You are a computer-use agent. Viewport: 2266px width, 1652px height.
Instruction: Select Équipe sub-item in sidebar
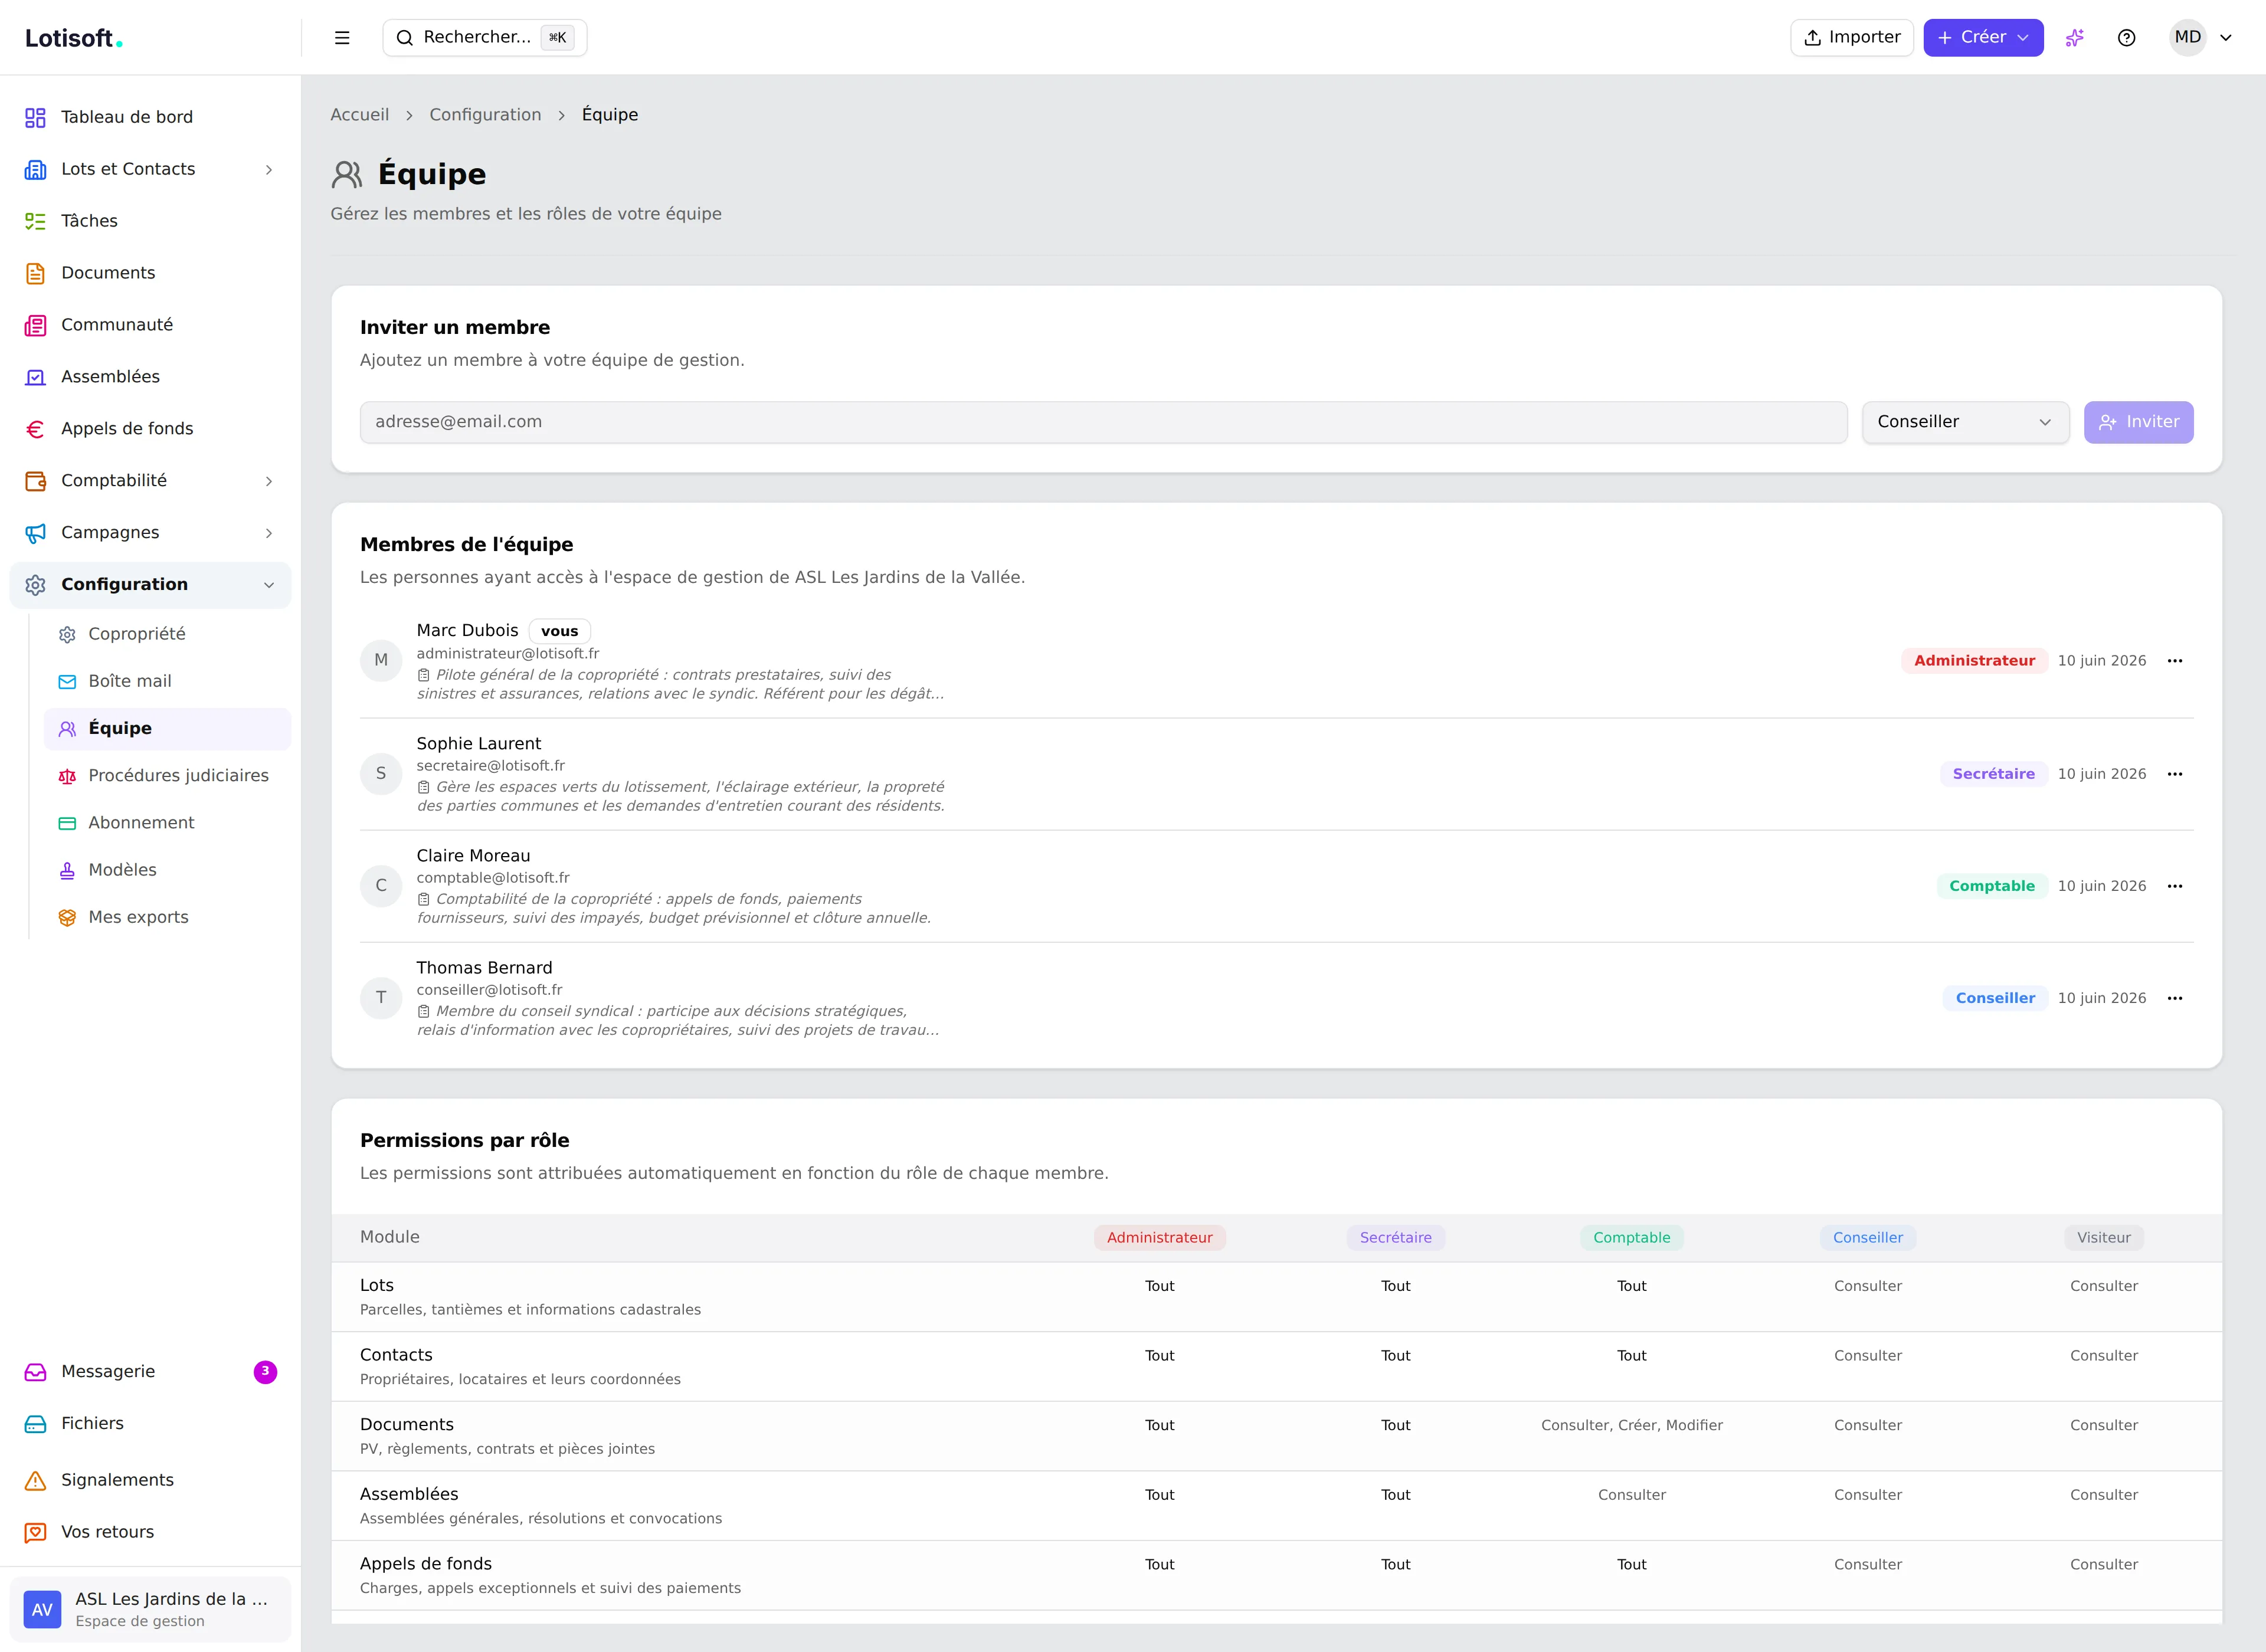(167, 729)
